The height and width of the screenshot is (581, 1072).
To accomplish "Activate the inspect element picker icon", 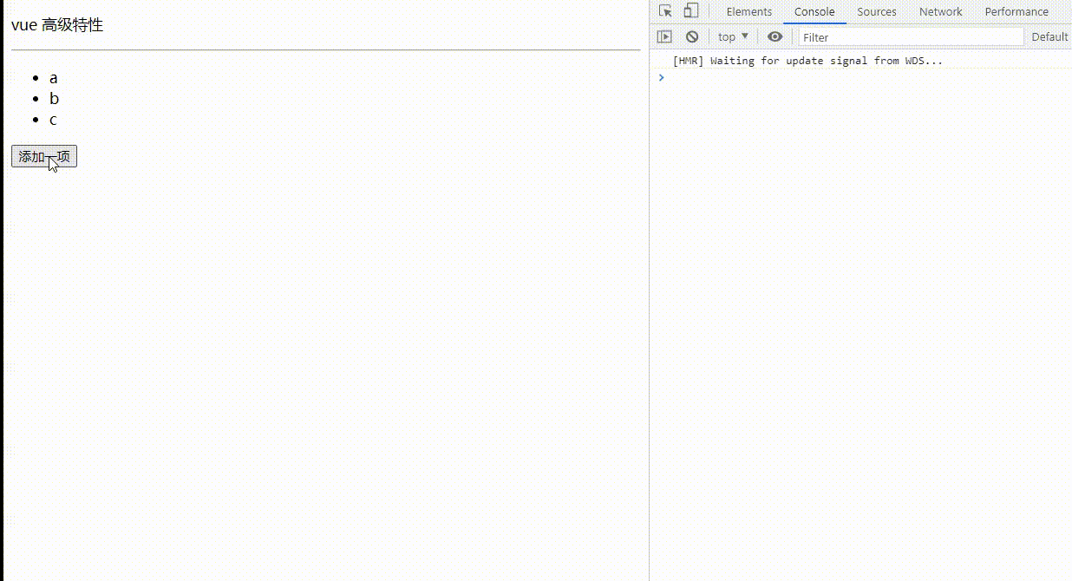I will pos(665,11).
